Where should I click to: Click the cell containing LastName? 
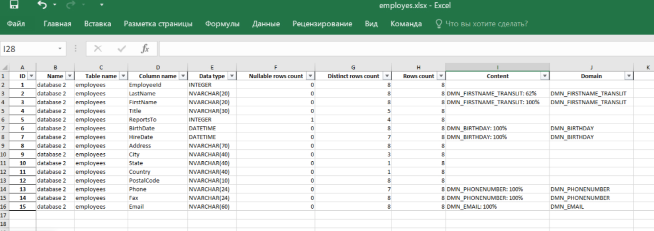click(x=158, y=94)
